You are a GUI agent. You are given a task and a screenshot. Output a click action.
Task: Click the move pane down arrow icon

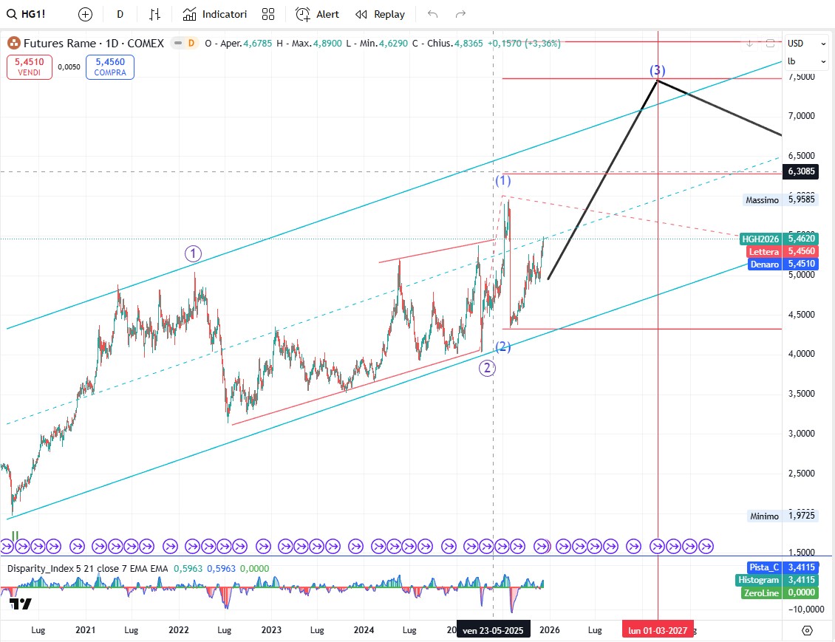(x=749, y=43)
